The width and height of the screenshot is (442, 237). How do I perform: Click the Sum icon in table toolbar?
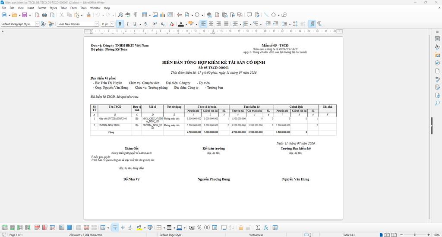tap(258, 228)
